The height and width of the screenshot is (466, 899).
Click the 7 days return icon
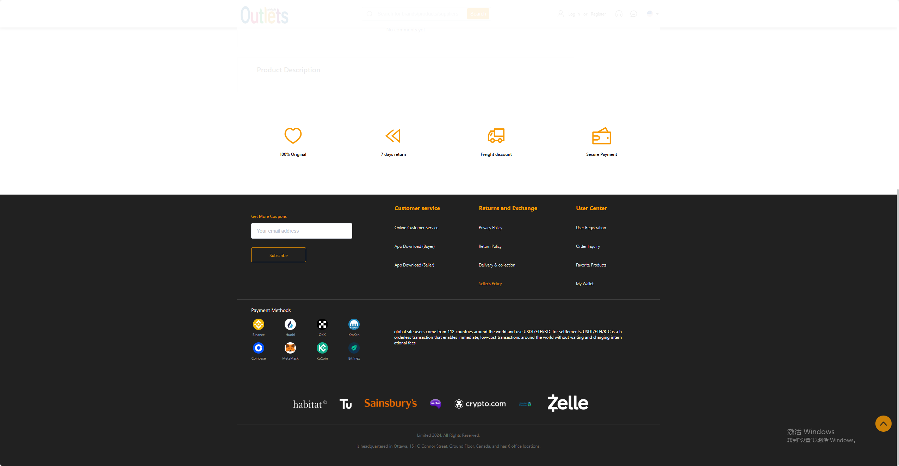[x=393, y=135]
